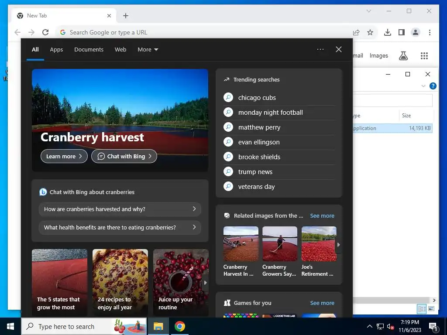447x335 pixels.
Task: Advance related images with the next arrow
Action: [x=338, y=244]
